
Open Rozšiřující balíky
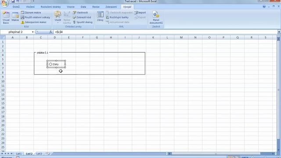(x=117, y=18)
